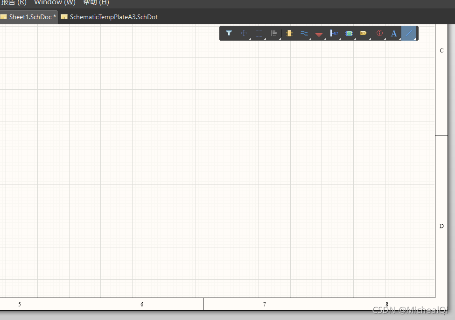Click the yellow Port placement icon

point(364,33)
